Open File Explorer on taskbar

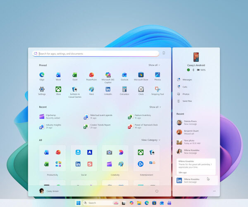click(x=139, y=203)
